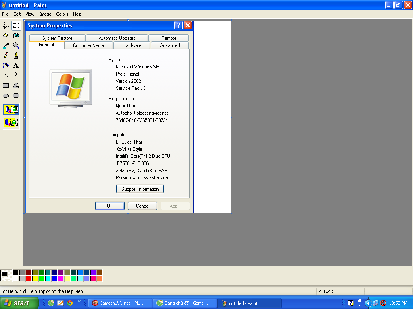This screenshot has width=413, height=309.
Task: Click the Autoghost.blogtiengviet.net text
Action: pos(142,113)
